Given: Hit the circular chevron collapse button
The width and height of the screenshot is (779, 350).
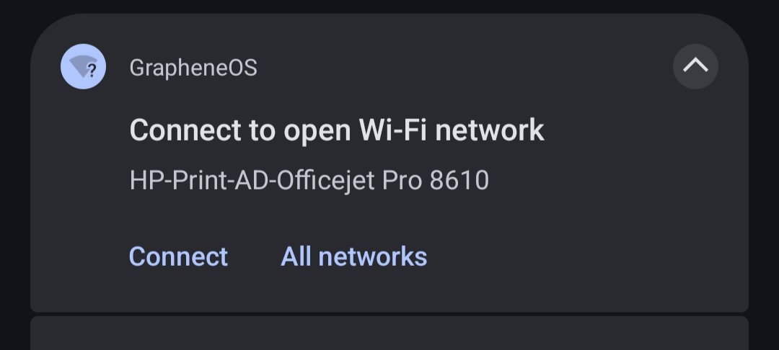Looking at the screenshot, I should [695, 66].
